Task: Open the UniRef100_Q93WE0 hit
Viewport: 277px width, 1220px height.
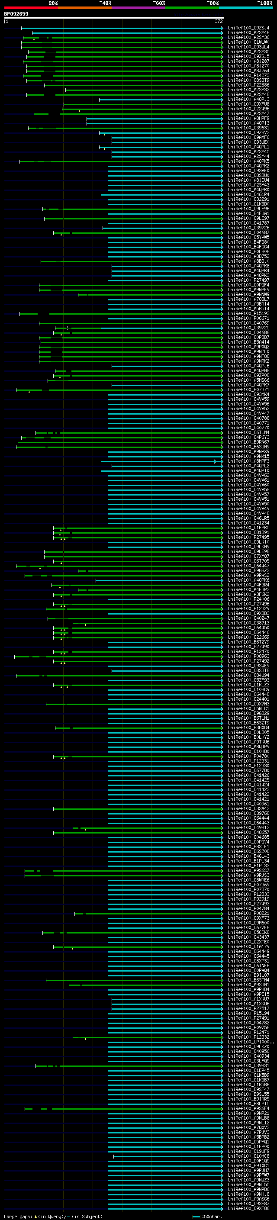Action: 248,142
